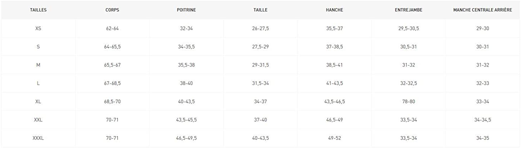The width and height of the screenshot is (521, 148).
Task: Click the MANCHE CENTRALE ARRIÈRE header
Action: click(482, 10)
